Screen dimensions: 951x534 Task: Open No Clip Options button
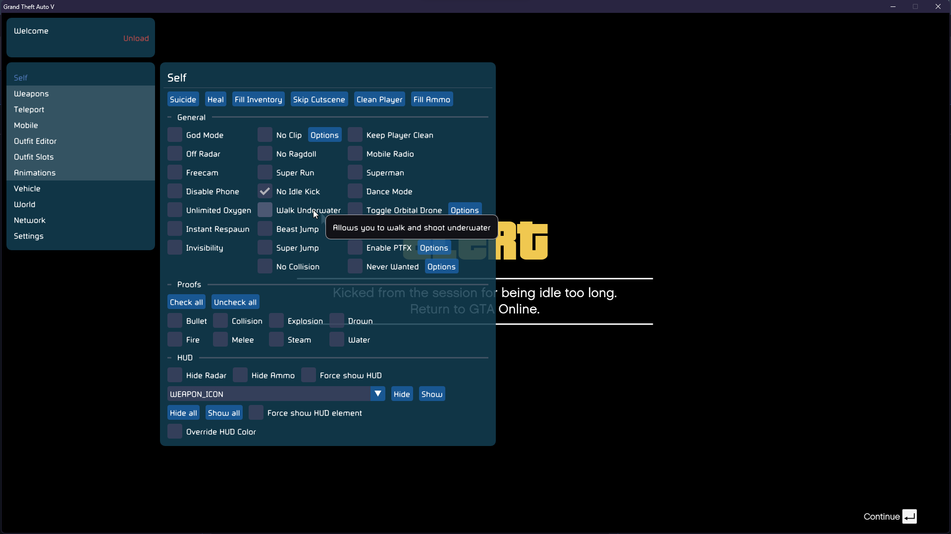pyautogui.click(x=324, y=135)
